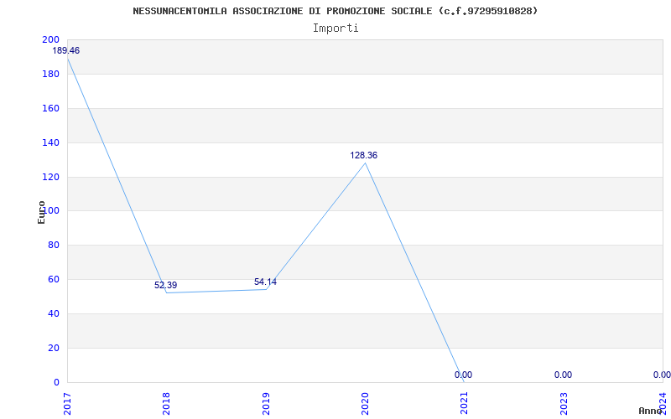Click the 2020 x-axis label
The height and width of the screenshot is (419, 671).
pos(366,404)
